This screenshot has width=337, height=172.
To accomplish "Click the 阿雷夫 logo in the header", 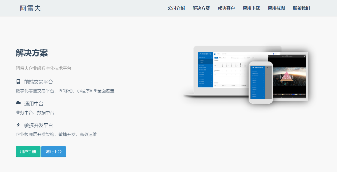I will point(30,8).
